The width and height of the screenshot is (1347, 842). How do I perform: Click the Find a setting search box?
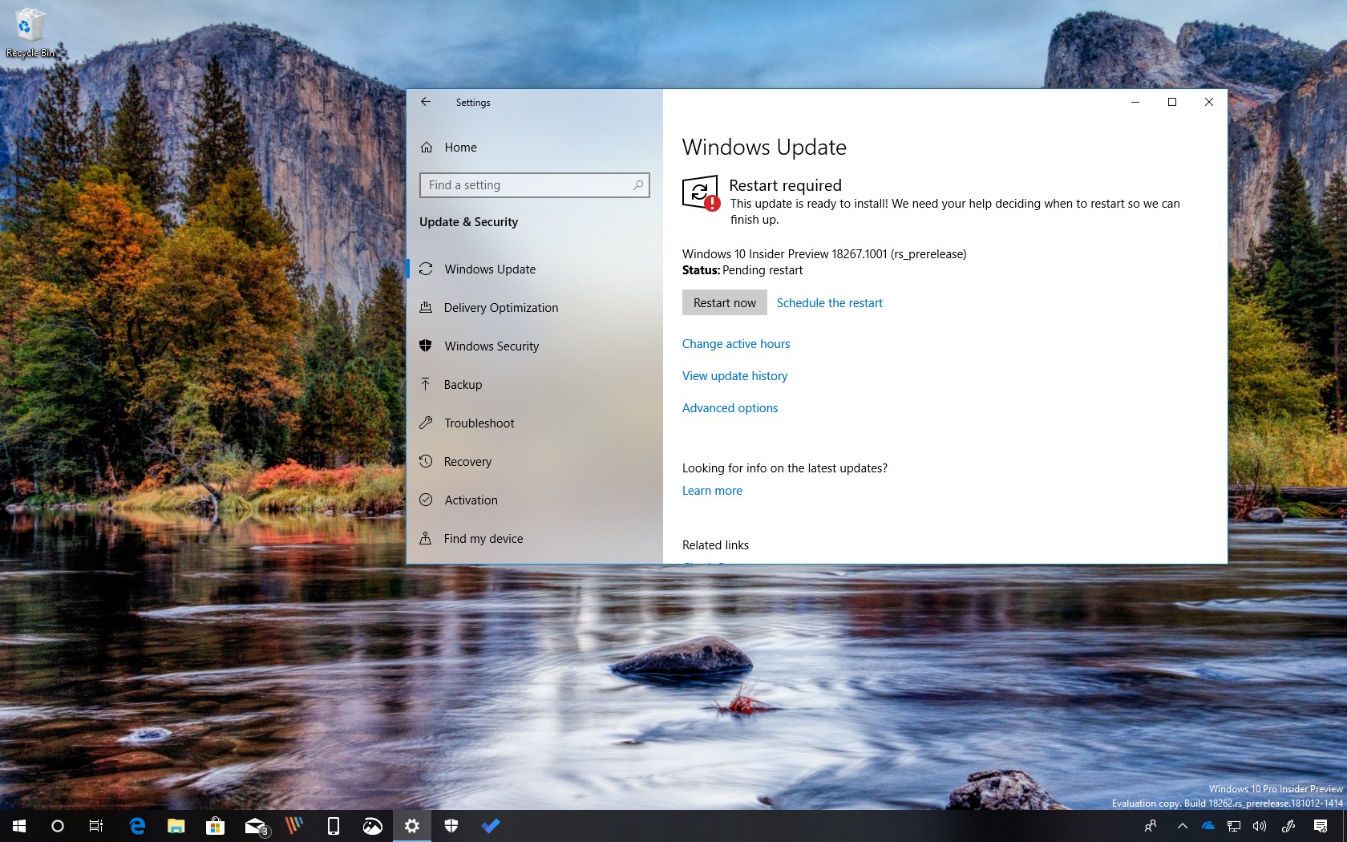click(x=534, y=184)
